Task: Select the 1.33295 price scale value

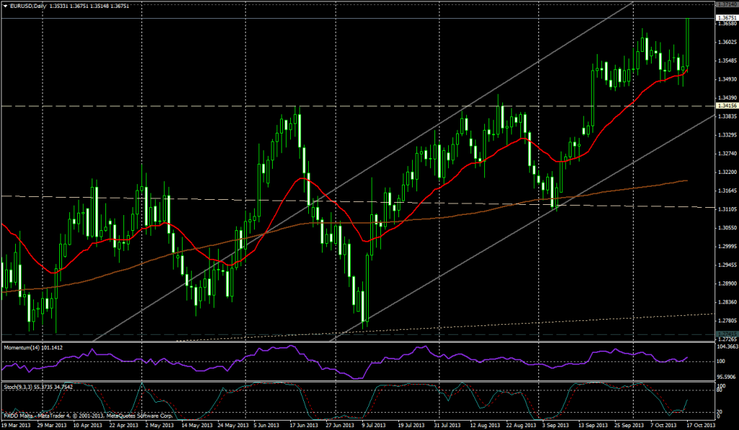Action: tap(726, 135)
